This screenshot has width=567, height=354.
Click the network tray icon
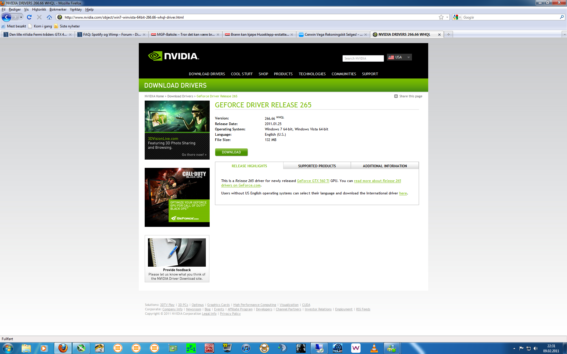click(x=529, y=348)
